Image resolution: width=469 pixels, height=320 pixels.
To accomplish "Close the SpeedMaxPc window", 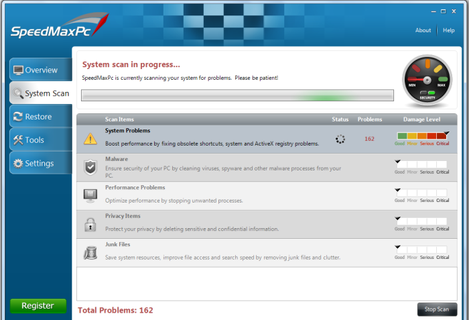I will (x=454, y=11).
